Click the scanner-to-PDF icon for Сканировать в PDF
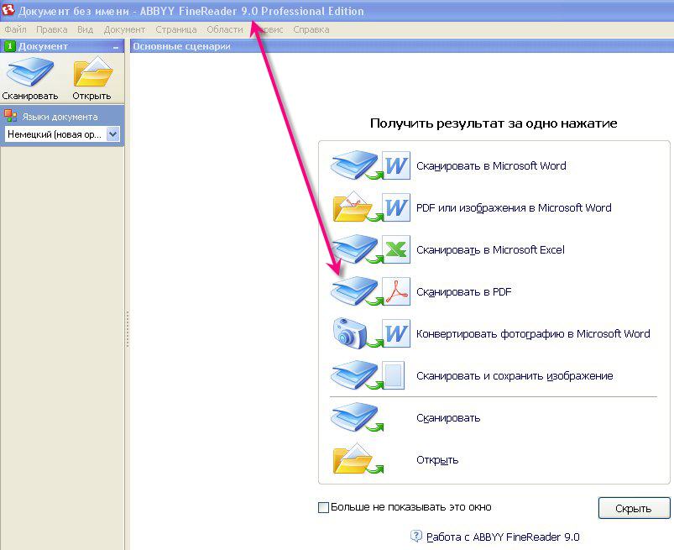The width and height of the screenshot is (674, 550). [x=370, y=291]
